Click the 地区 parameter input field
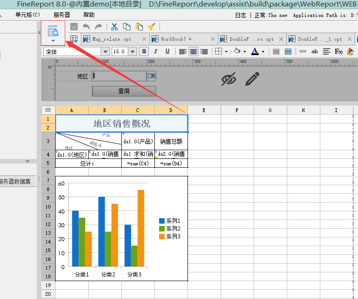This screenshot has height=299, width=358. (119, 76)
